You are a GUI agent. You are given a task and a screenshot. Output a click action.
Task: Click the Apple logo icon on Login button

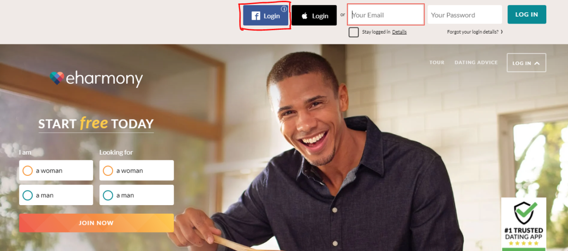click(x=304, y=16)
